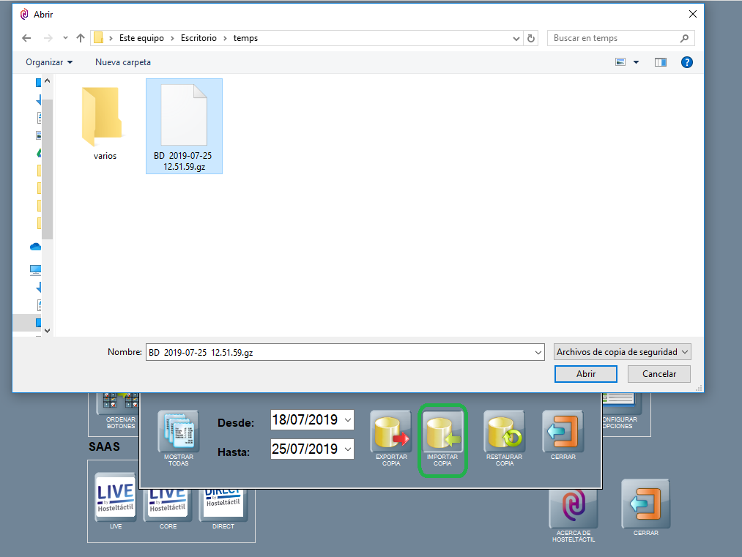
Task: Click the Importar Copia database icon
Action: pyautogui.click(x=442, y=433)
